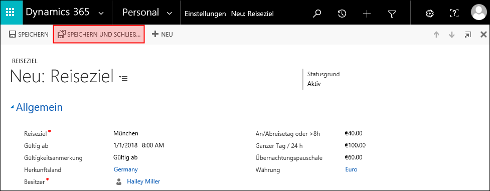Click the help question mark icon

click(x=454, y=14)
